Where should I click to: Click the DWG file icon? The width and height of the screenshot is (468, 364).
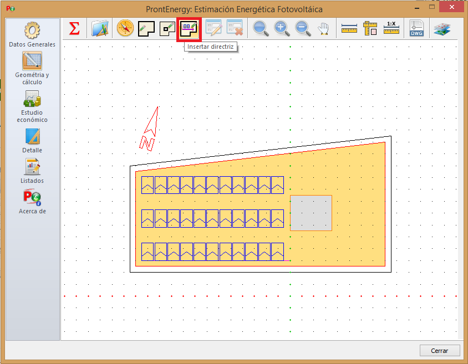point(416,28)
